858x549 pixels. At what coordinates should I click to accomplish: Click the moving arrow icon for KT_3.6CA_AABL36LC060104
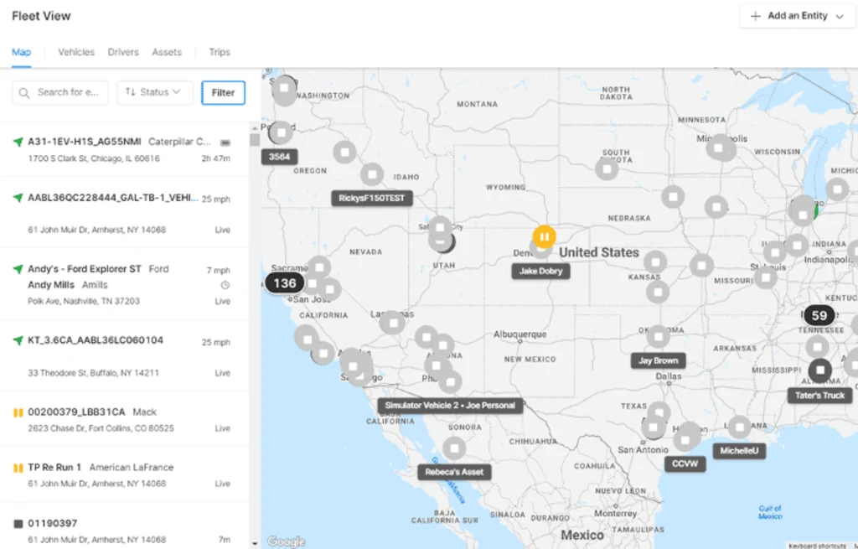18,340
